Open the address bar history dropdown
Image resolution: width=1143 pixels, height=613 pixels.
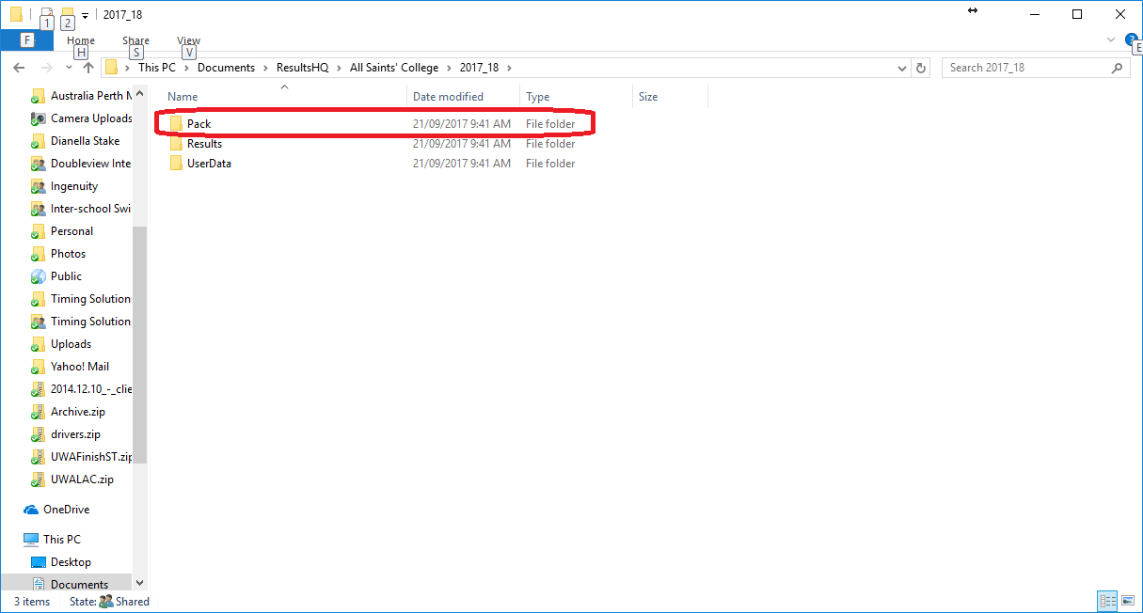(x=901, y=68)
